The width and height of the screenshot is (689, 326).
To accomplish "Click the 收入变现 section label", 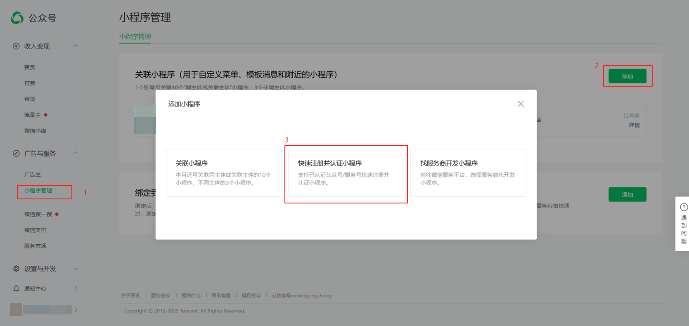I will pyautogui.click(x=37, y=46).
